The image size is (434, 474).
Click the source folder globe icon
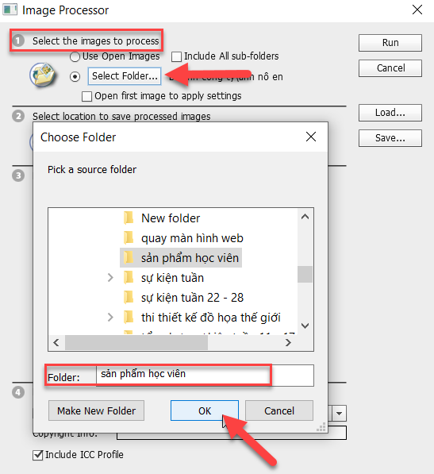pos(42,75)
